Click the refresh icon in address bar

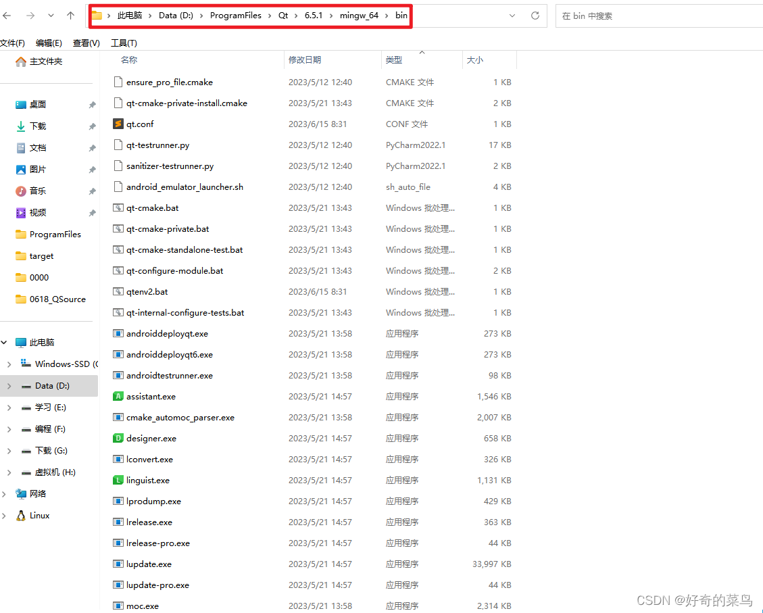click(533, 15)
